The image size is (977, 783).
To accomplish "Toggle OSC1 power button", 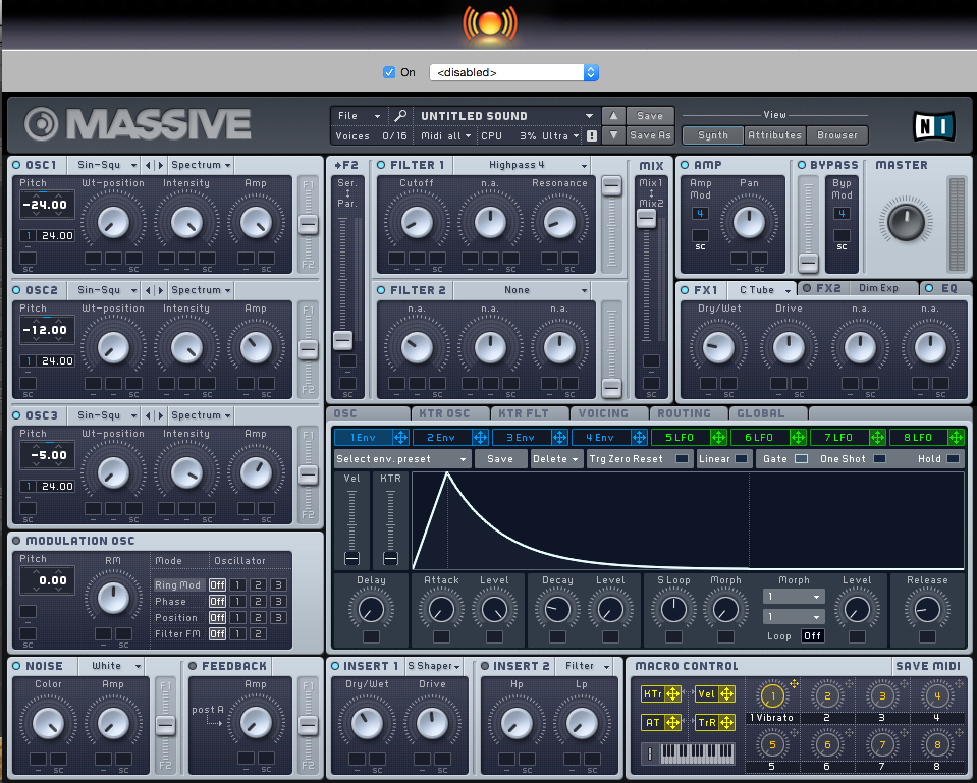I will [16, 165].
